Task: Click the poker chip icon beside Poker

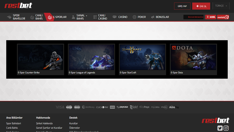Action: click(x=134, y=17)
